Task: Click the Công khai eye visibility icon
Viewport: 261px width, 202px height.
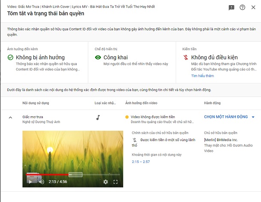Action: click(x=98, y=57)
